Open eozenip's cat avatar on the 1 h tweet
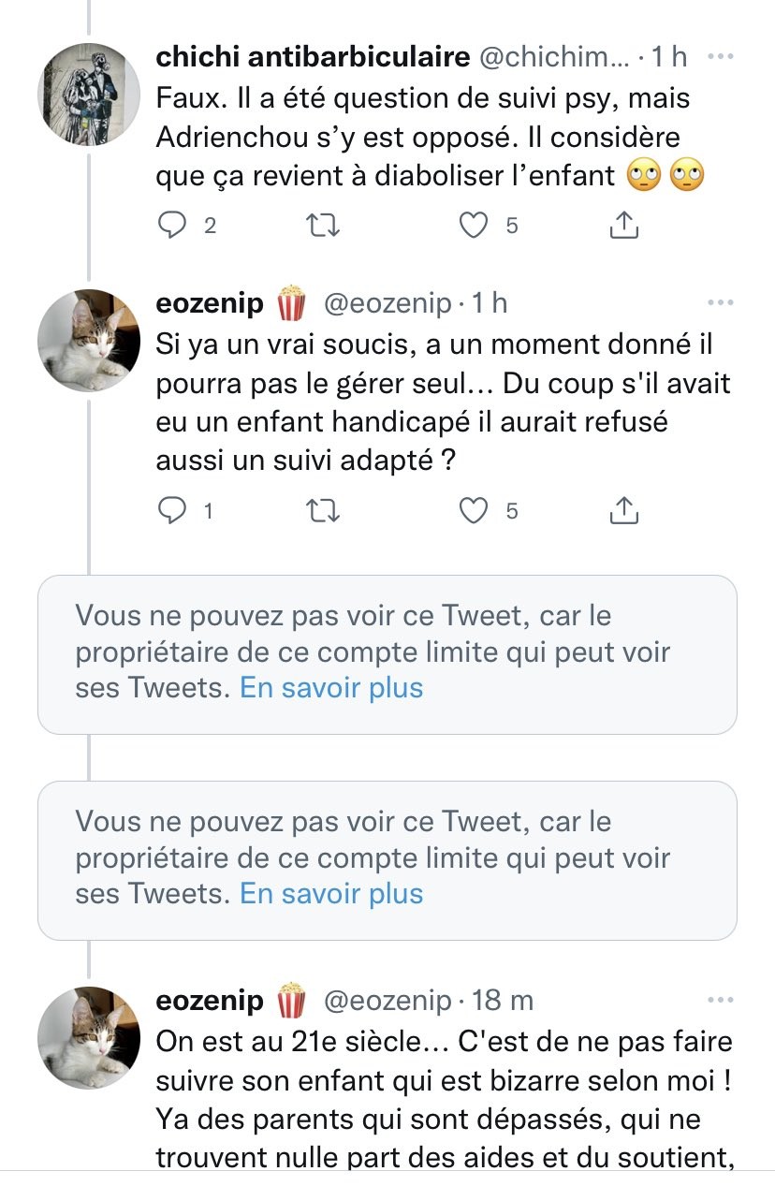Screen dimensions: 775x1186 [89, 340]
